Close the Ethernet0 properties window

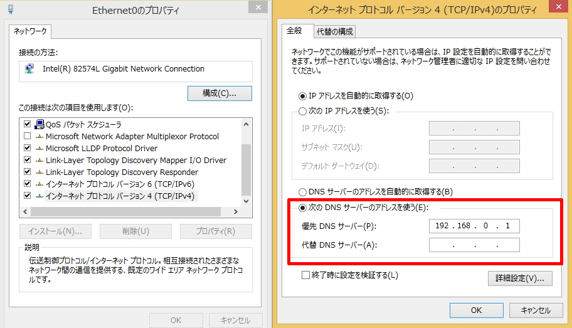click(258, 7)
